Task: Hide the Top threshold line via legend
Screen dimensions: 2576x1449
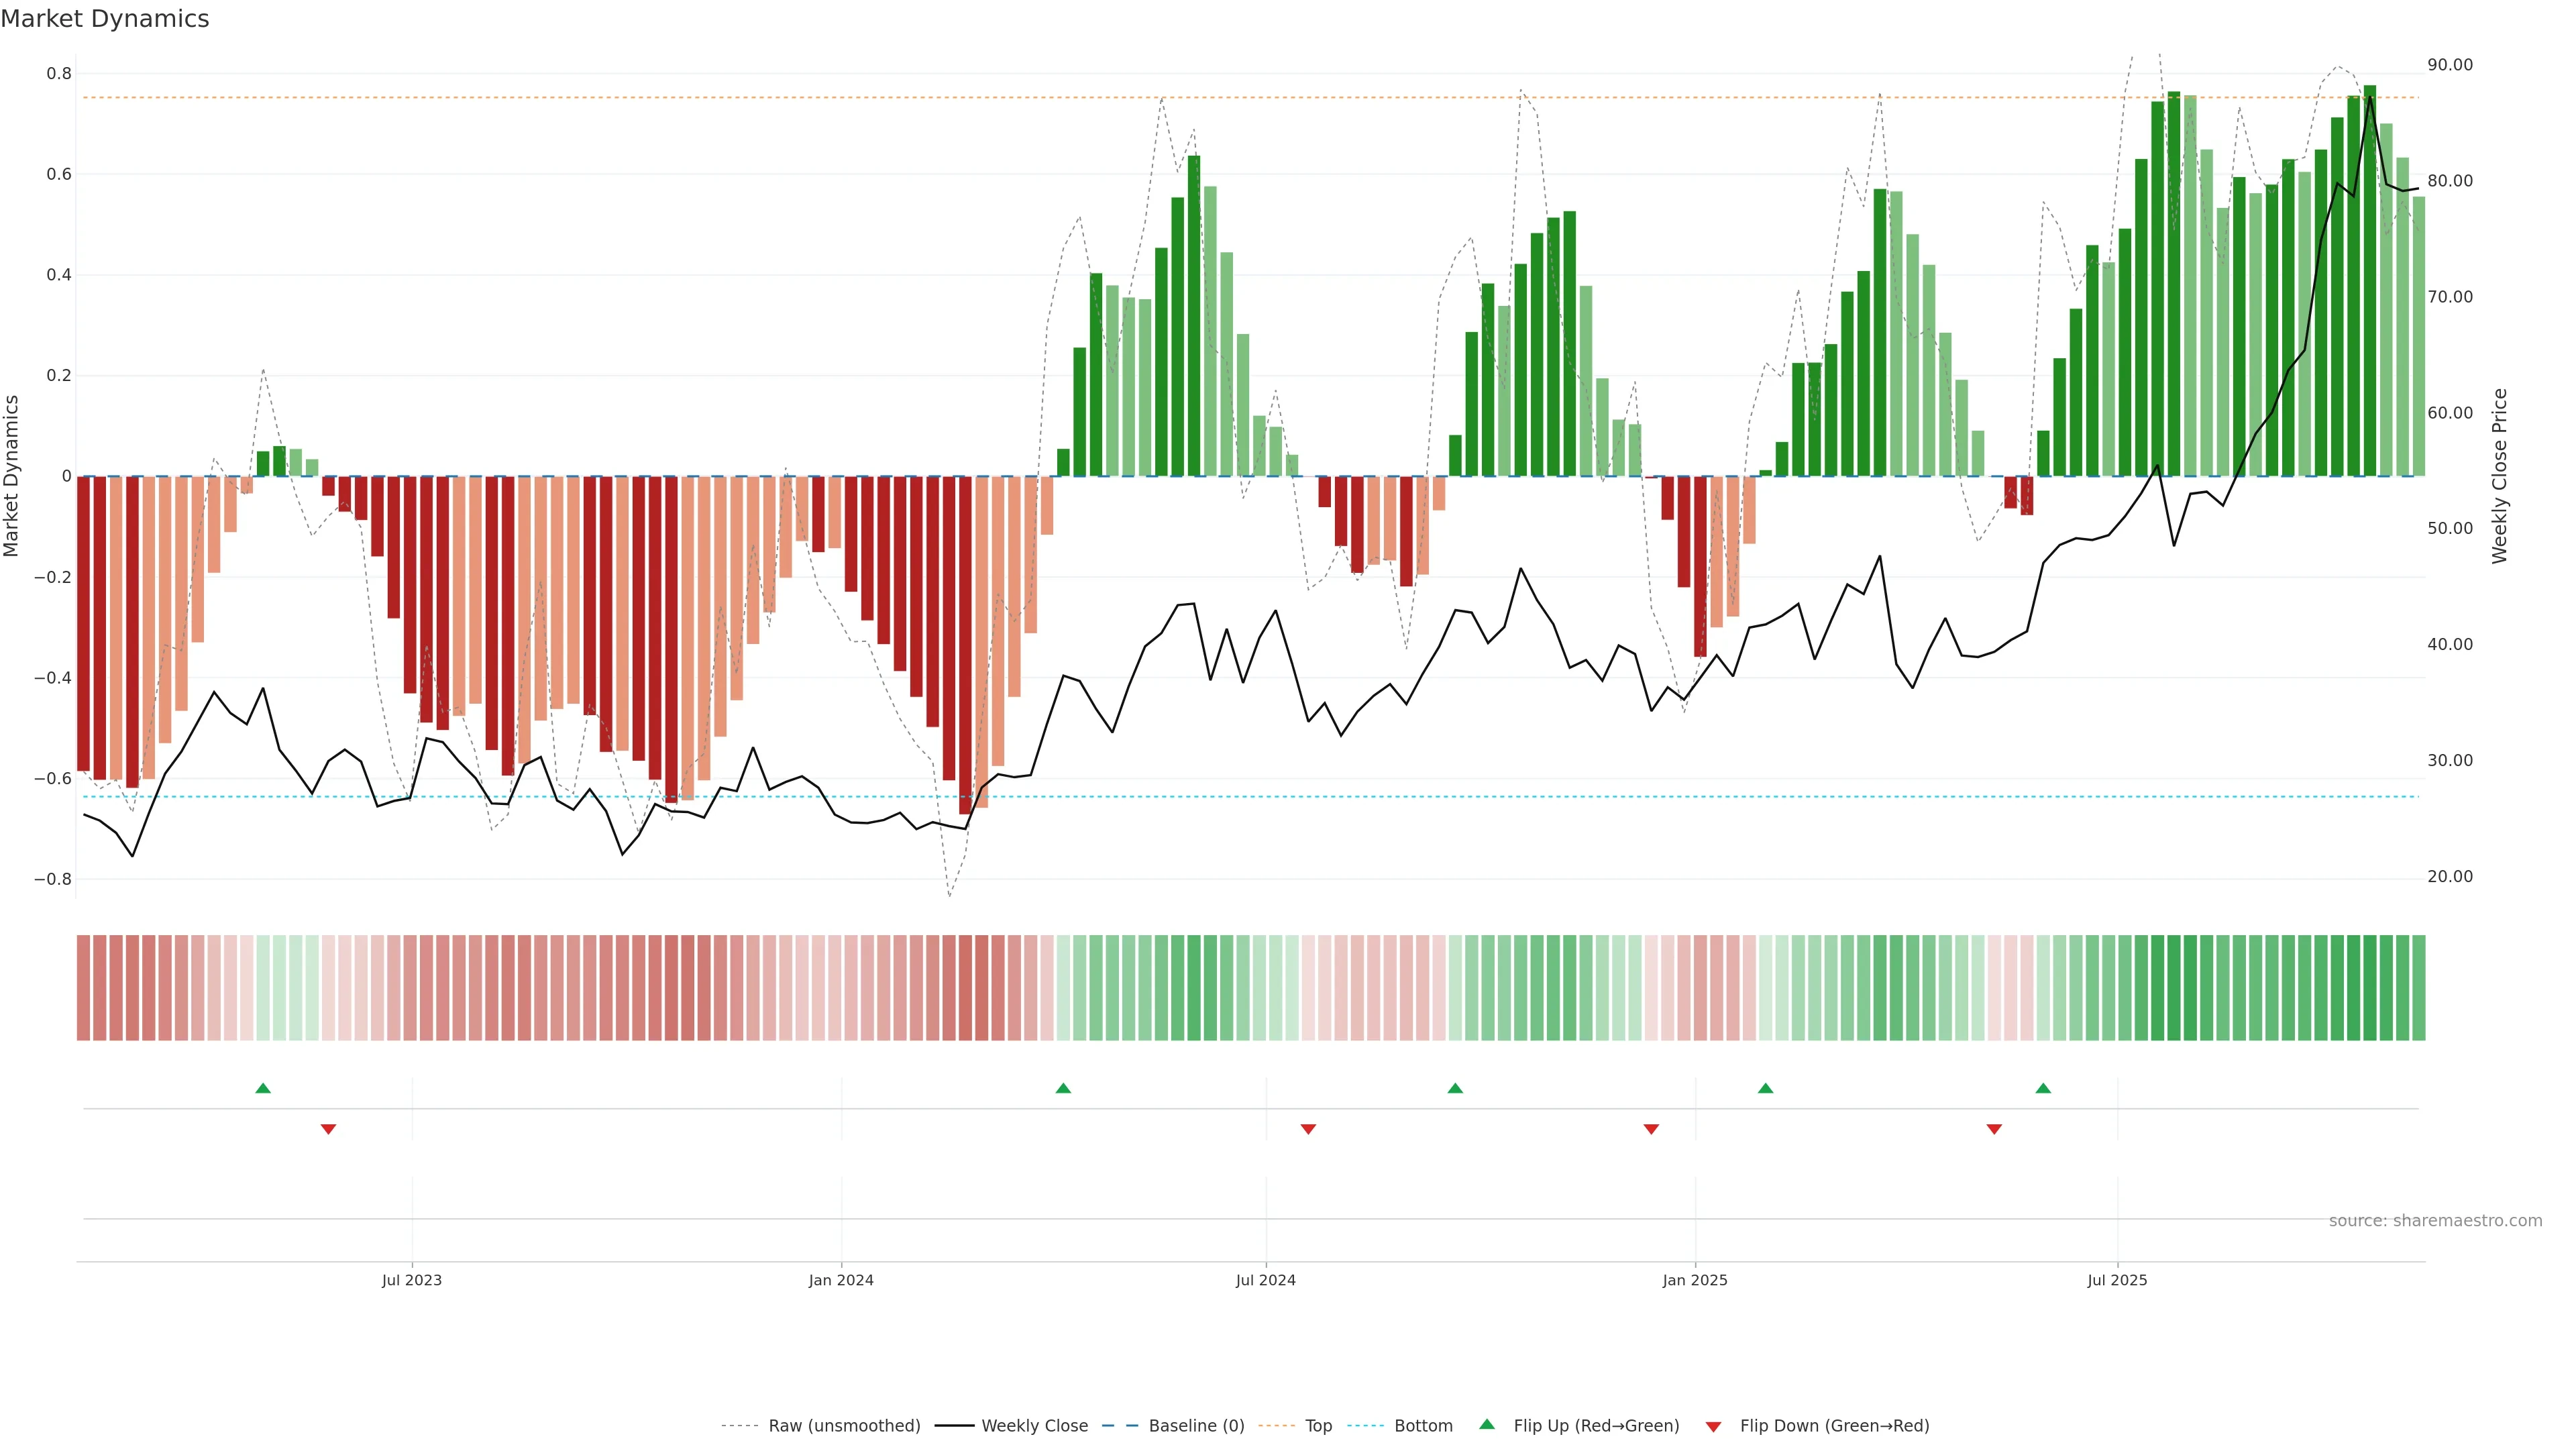Action: (1318, 1426)
